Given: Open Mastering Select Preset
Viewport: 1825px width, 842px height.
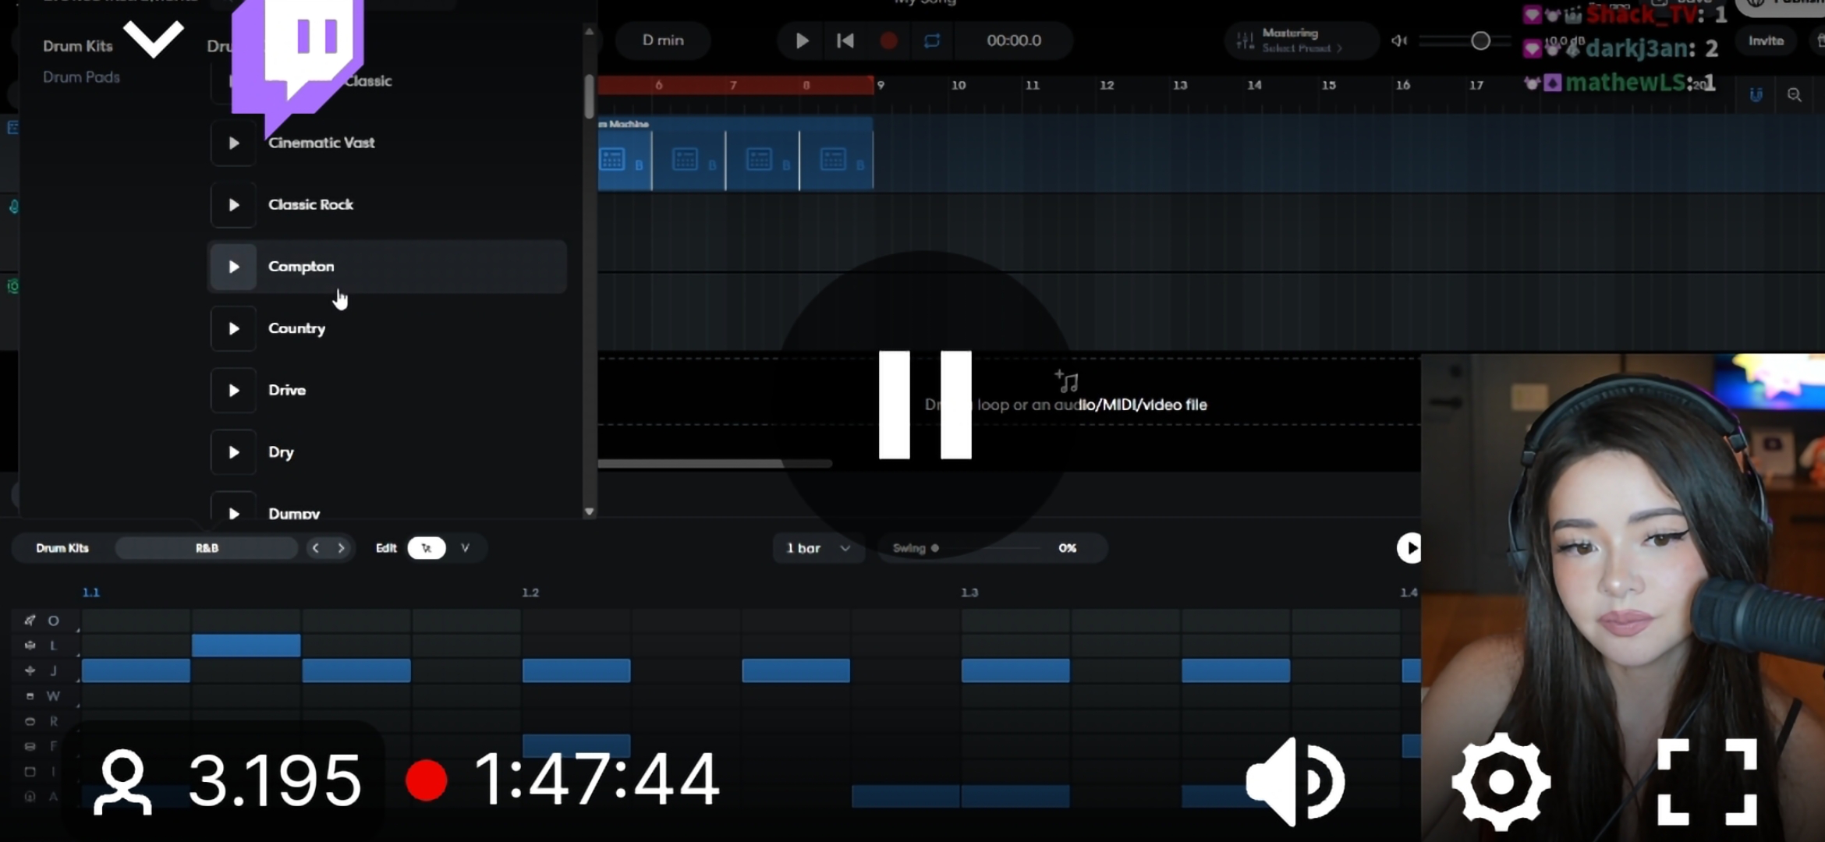Looking at the screenshot, I should pos(1301,41).
